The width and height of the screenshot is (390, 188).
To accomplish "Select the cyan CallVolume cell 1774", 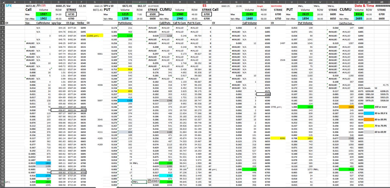I will 43,175.
